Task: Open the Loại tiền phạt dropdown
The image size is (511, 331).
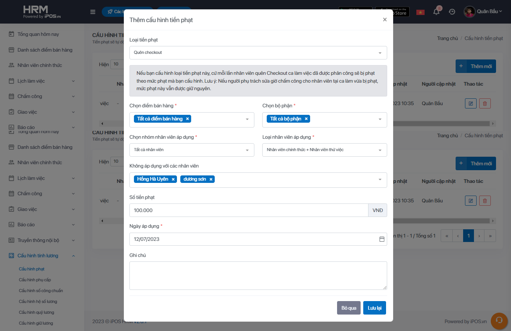Action: 258,53
